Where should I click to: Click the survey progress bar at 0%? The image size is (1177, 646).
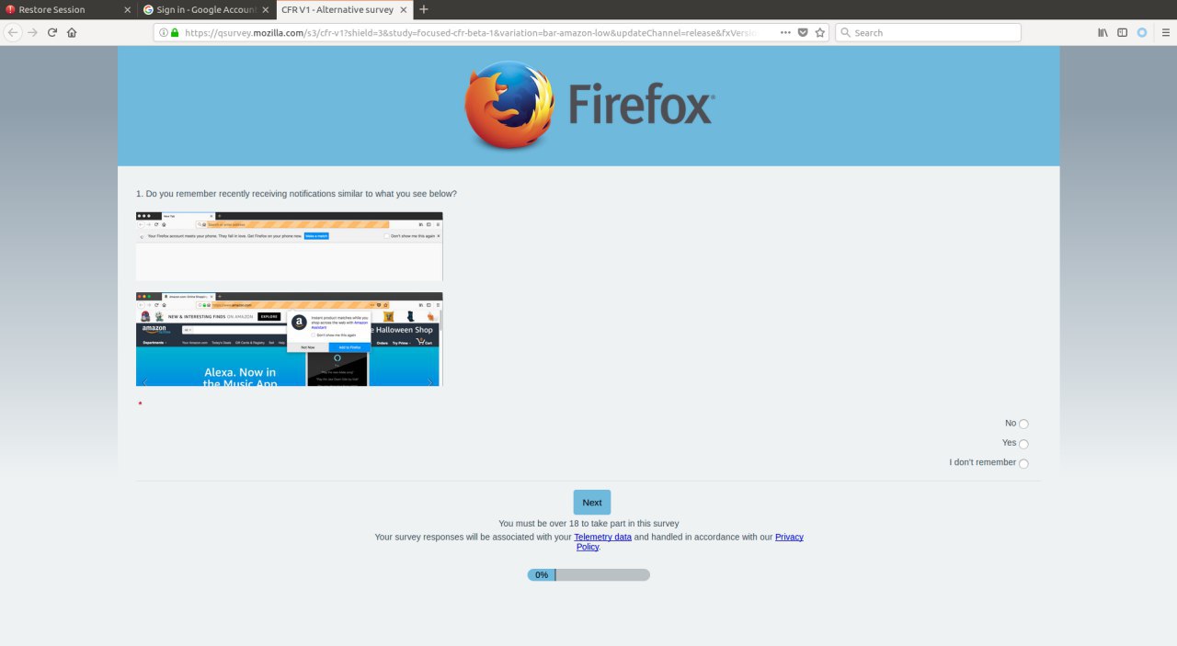tap(588, 574)
